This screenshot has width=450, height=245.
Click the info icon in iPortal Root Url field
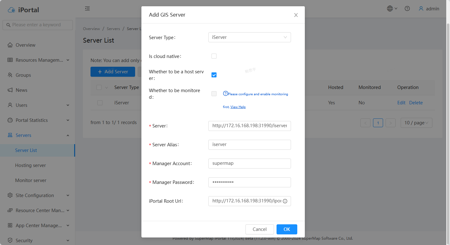(x=285, y=201)
